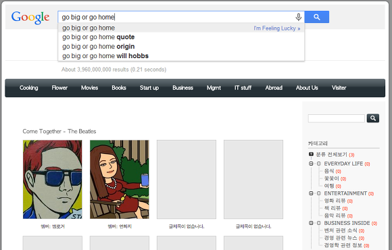The image size is (392, 250).
Task: Click the 카테고리 sidebar heading
Action: (318, 143)
